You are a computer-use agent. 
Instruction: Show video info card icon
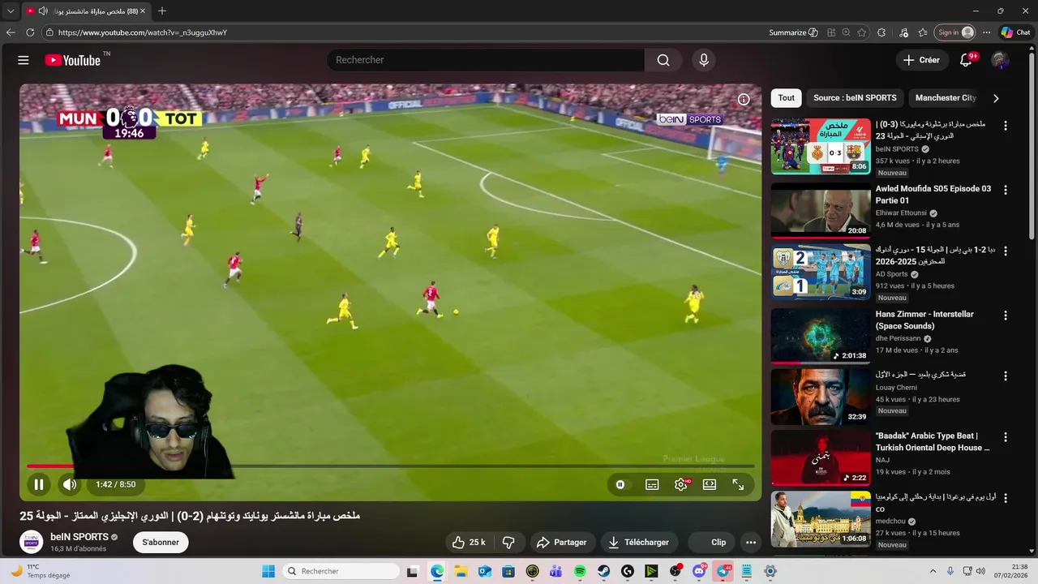click(x=744, y=100)
